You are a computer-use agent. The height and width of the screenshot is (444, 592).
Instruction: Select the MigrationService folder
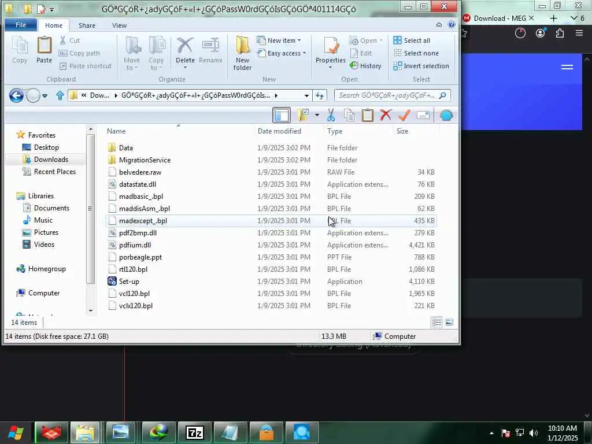click(271, 160)
